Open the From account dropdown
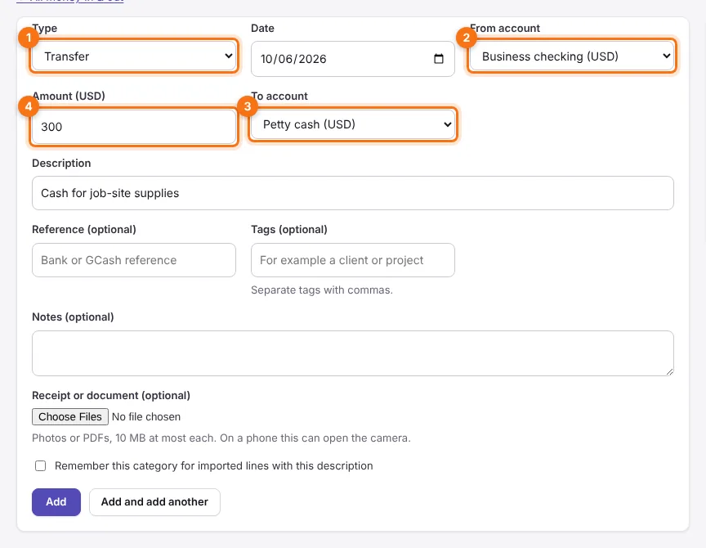 (572, 56)
